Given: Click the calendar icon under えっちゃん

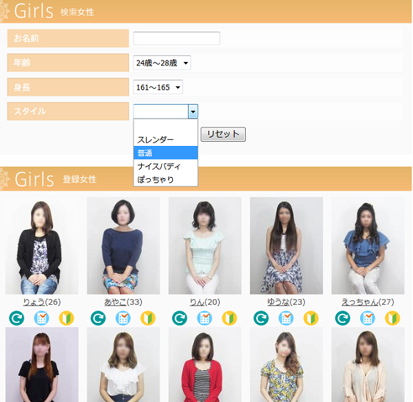Looking at the screenshot, I should coord(368,318).
